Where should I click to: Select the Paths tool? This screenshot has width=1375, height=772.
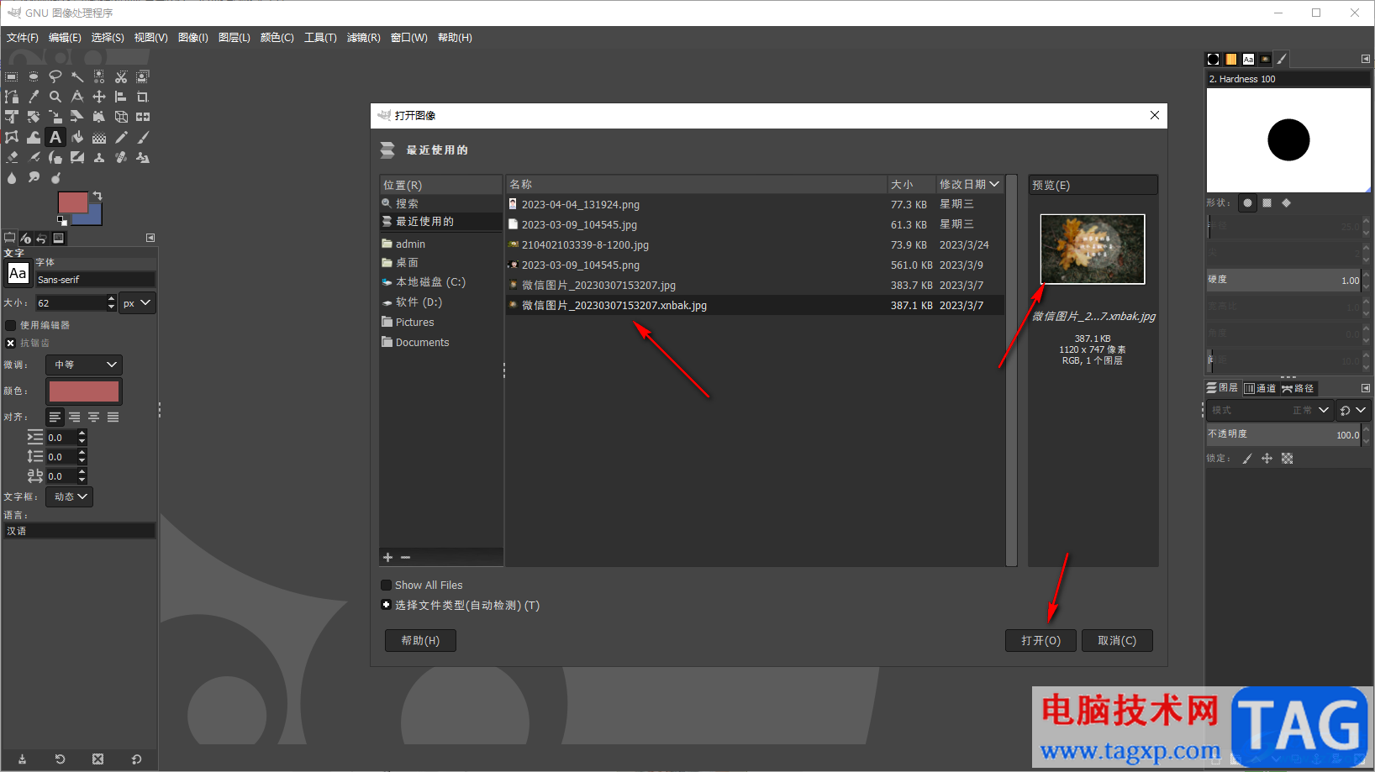click(x=11, y=97)
